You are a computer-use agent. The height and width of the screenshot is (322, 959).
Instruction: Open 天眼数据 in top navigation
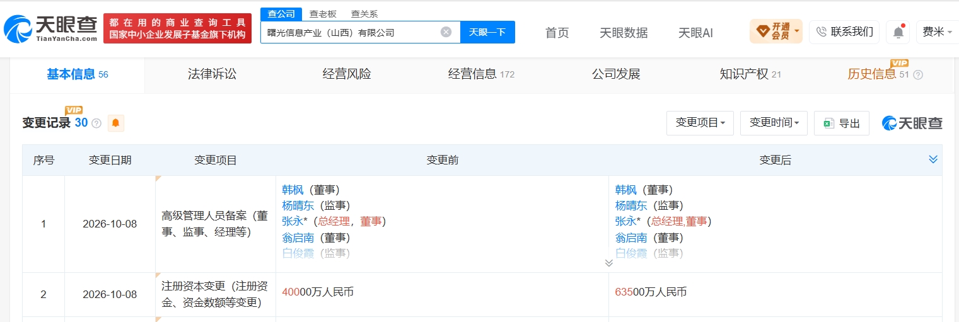click(624, 33)
